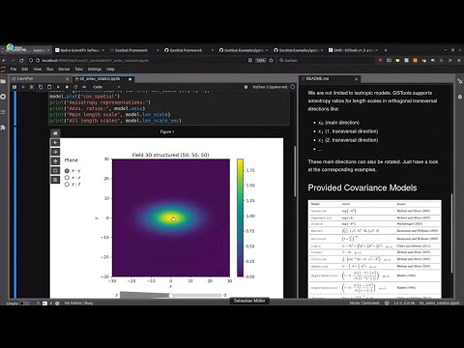Viewport: 464px width, 348px height.
Task: Copy the selected cell from notebook toolbar
Action: coord(41,87)
